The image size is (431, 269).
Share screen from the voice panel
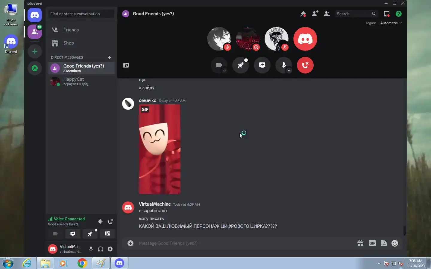click(73, 234)
